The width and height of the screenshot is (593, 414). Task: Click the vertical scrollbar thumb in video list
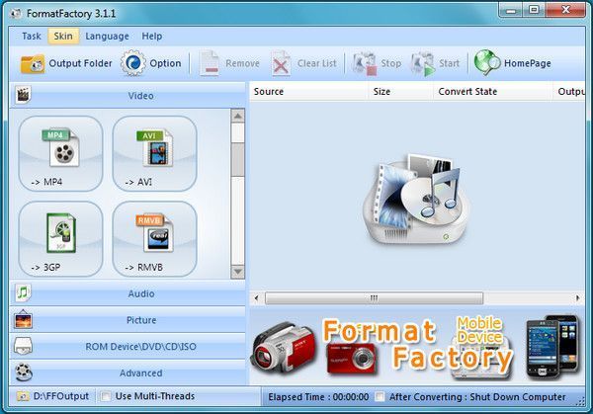237,159
